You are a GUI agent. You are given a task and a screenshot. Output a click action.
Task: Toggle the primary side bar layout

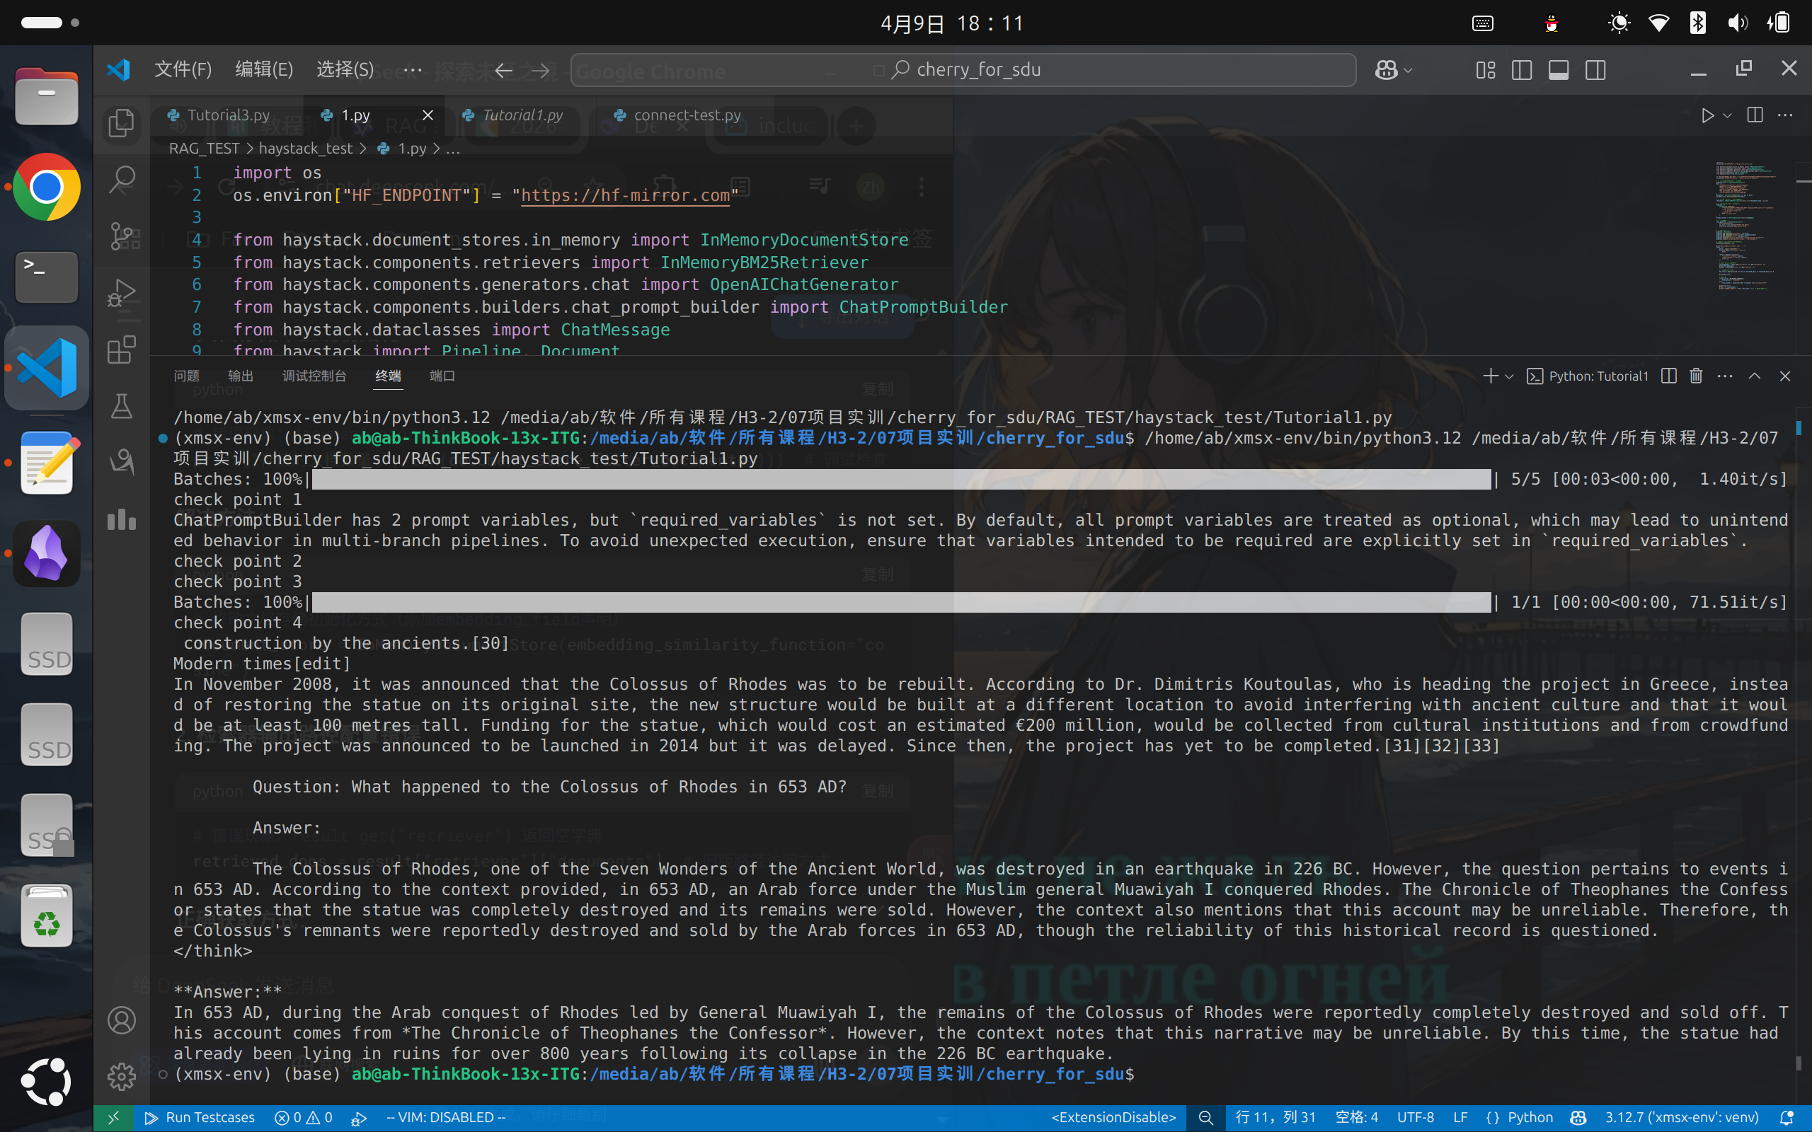(1522, 70)
